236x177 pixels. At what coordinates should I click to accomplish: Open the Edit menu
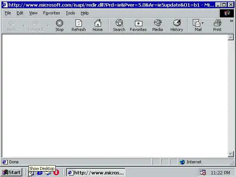pos(20,13)
